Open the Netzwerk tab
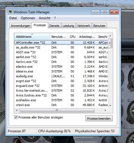134x143 pixels. 84,26
